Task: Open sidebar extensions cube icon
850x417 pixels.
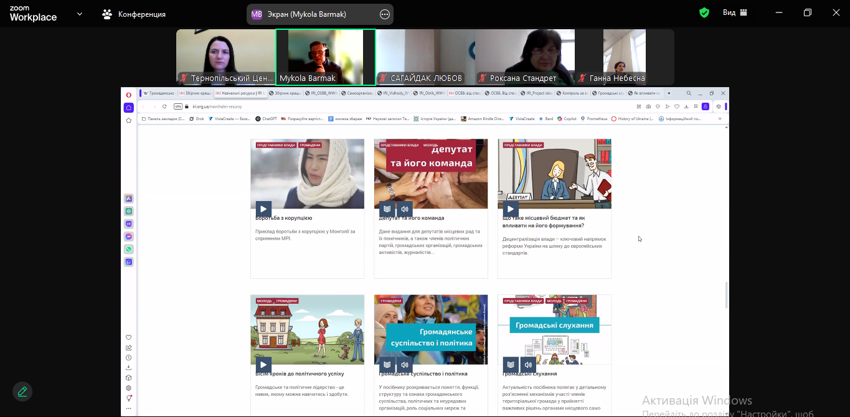Action: pyautogui.click(x=129, y=377)
